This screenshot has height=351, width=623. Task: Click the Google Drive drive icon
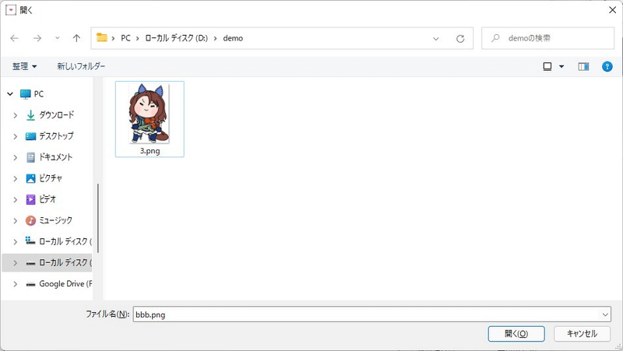click(30, 284)
